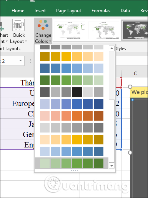The image size is (148, 198).
Task: Select the lightest blue swatch ending upper blue row
Action: pos(98,68)
